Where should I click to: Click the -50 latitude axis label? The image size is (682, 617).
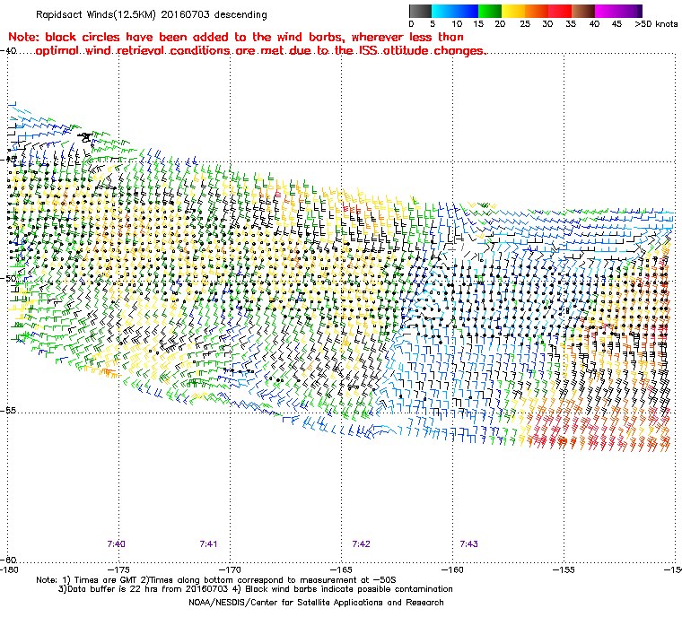[x=9, y=278]
